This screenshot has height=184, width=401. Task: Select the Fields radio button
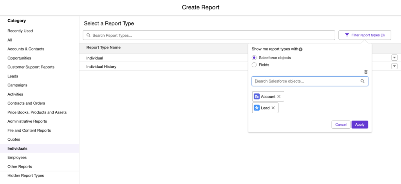pos(254,65)
